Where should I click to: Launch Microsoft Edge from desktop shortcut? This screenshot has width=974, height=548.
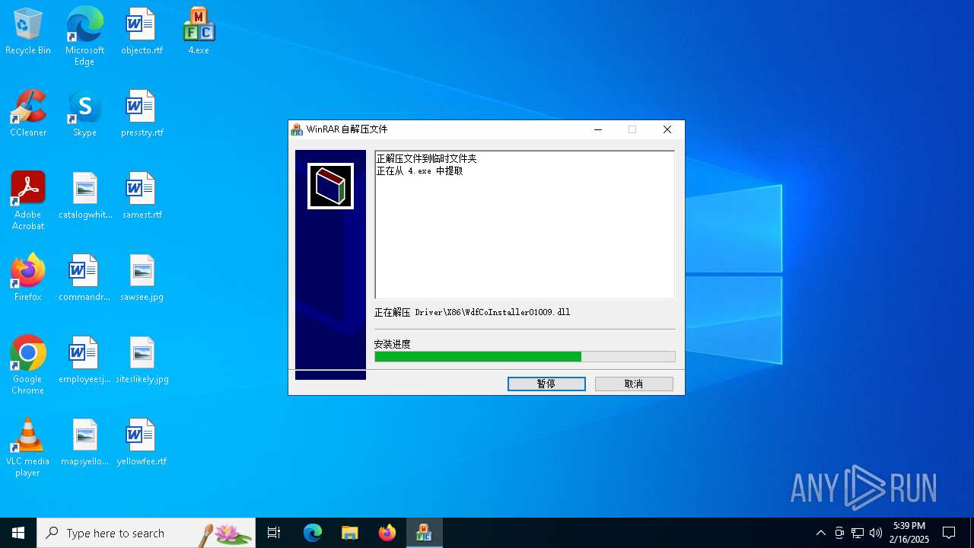tap(84, 36)
